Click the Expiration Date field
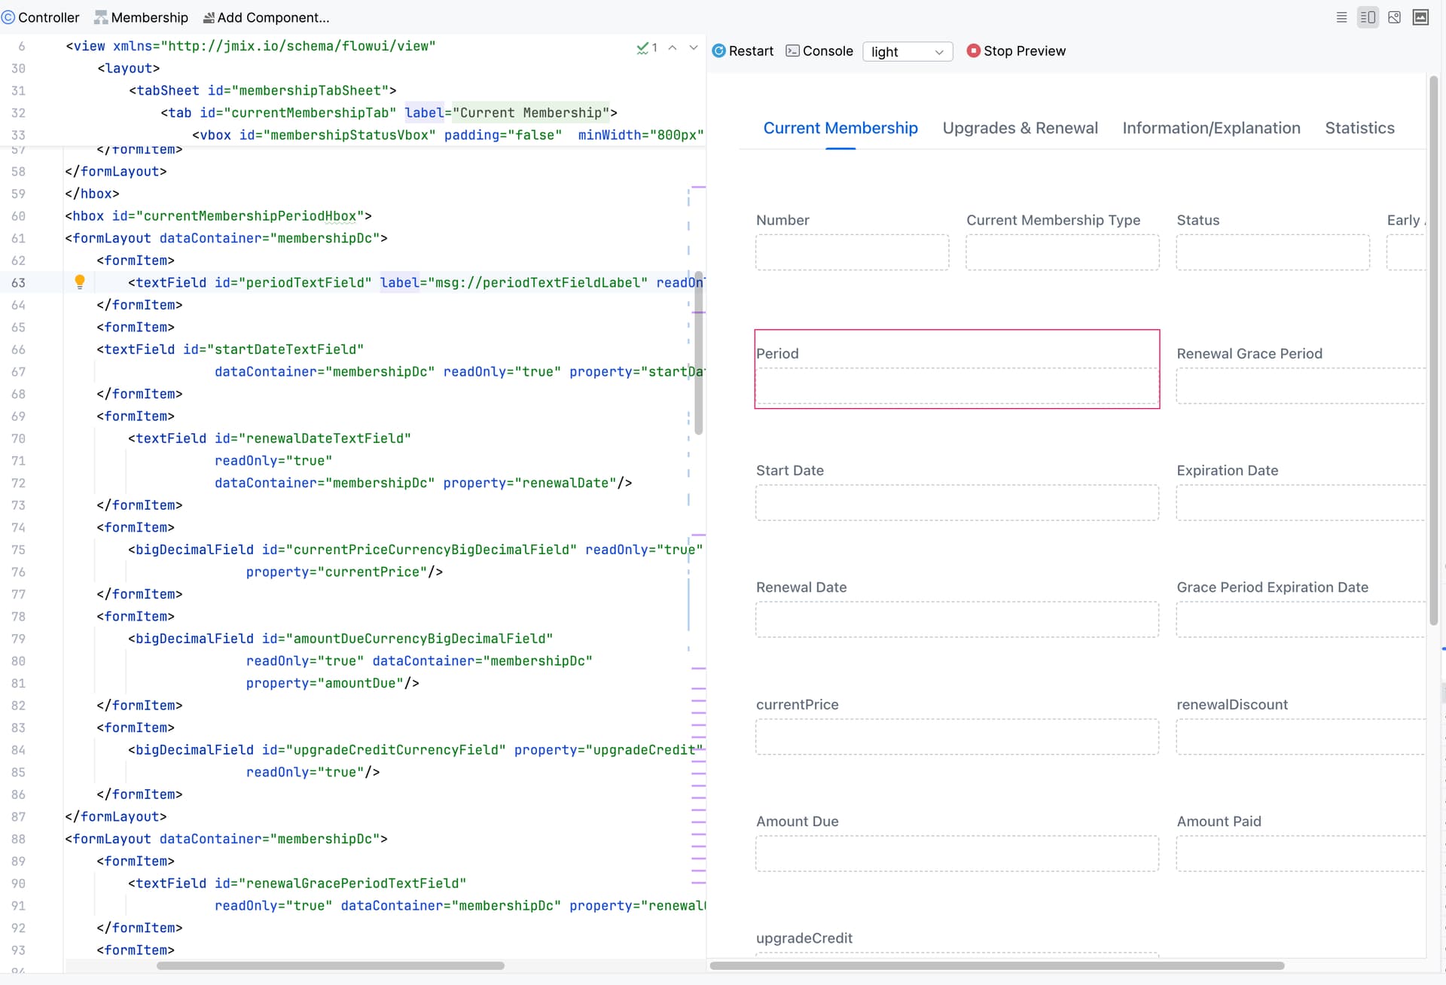This screenshot has height=985, width=1446. click(1301, 503)
